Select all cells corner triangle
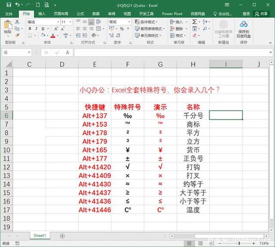The image size is (275, 247). [8, 64]
